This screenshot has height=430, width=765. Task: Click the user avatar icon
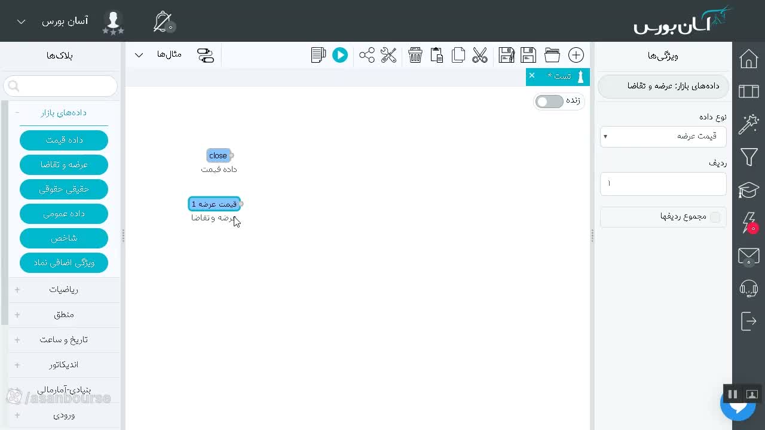pos(113,21)
